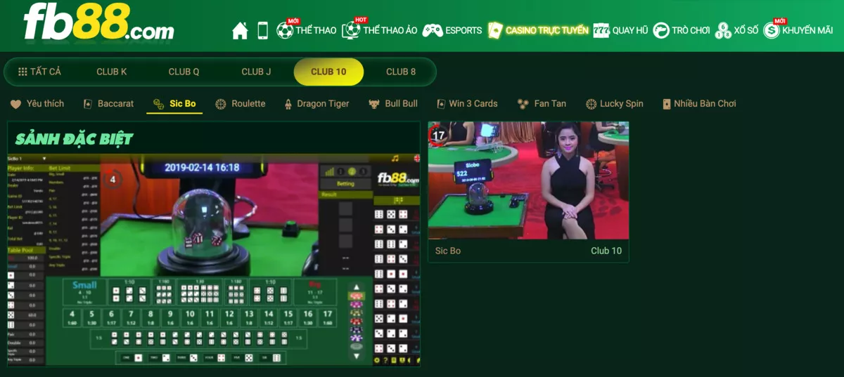Open Nhiều Bàn Chơi multi-table view
844x377 pixels.
(x=699, y=103)
